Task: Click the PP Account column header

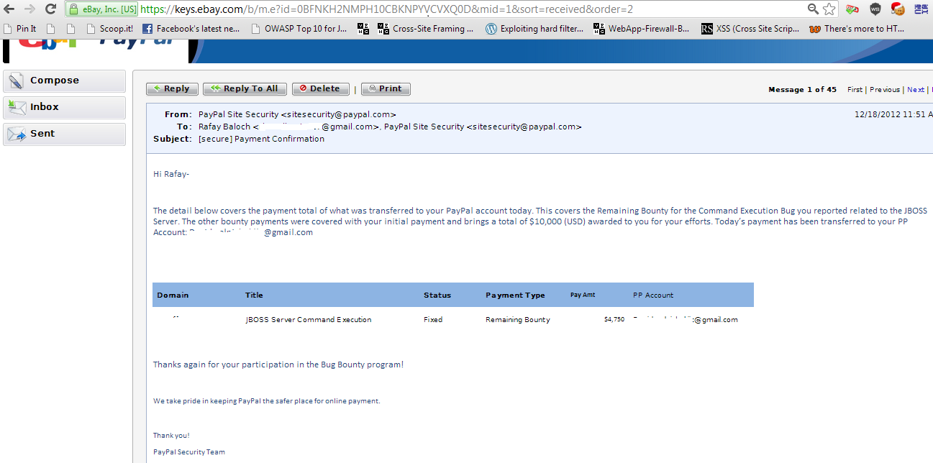Action: 653,295
